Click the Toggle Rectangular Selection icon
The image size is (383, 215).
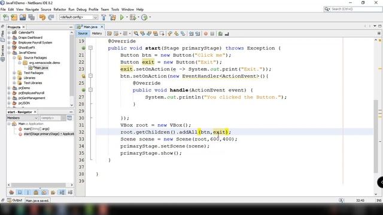pyautogui.click(x=162, y=33)
